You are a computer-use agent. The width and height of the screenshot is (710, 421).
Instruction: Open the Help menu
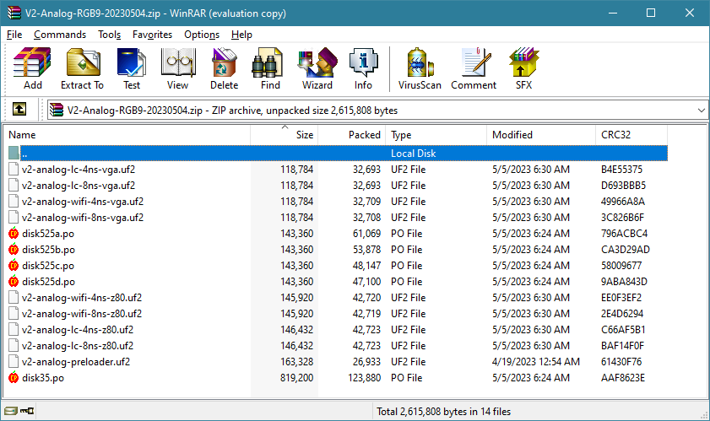(x=241, y=35)
